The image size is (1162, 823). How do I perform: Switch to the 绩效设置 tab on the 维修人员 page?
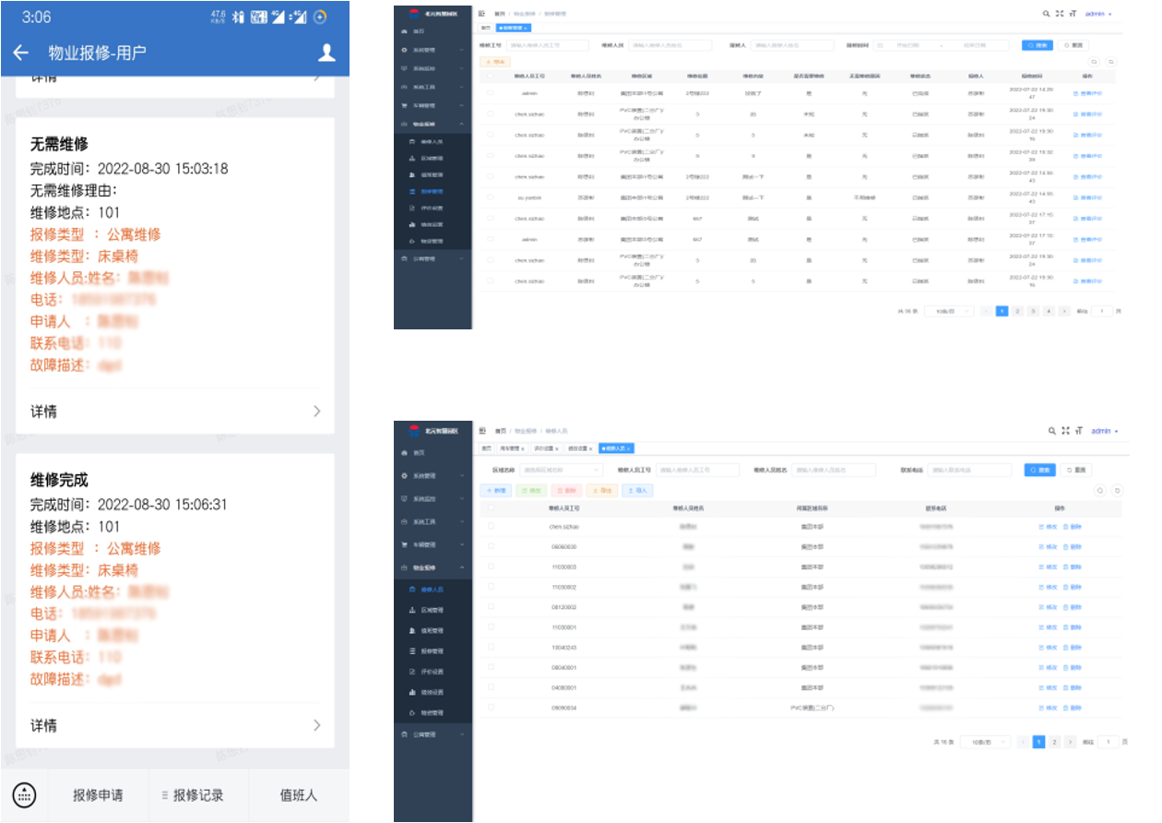click(578, 448)
